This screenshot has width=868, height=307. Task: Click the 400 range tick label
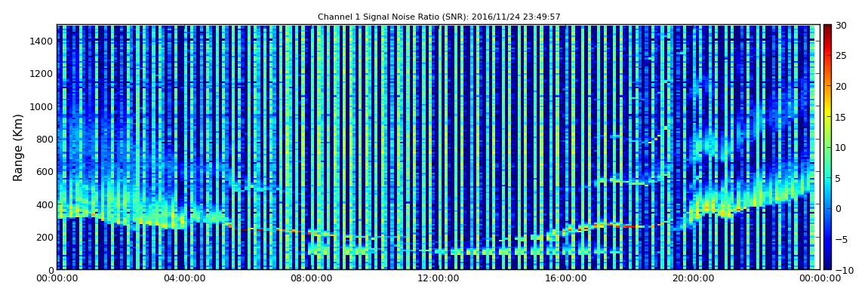[45, 204]
